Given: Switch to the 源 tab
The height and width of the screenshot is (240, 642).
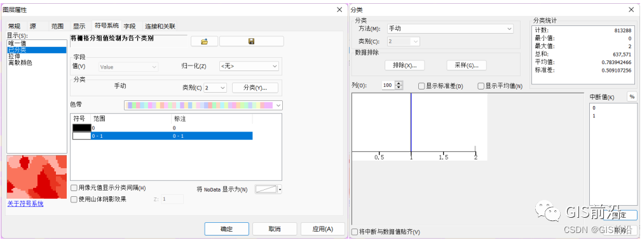Looking at the screenshot, I should click(x=33, y=26).
